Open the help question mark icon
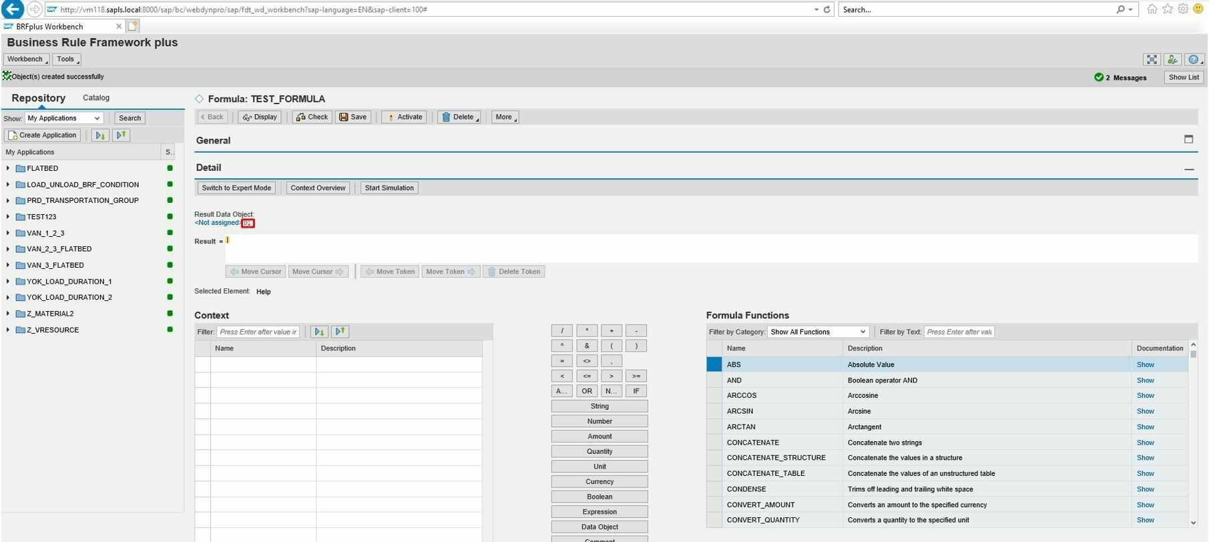Screen dimensions: 1209x542 (x=1194, y=59)
